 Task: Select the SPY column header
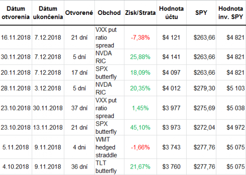201,13
